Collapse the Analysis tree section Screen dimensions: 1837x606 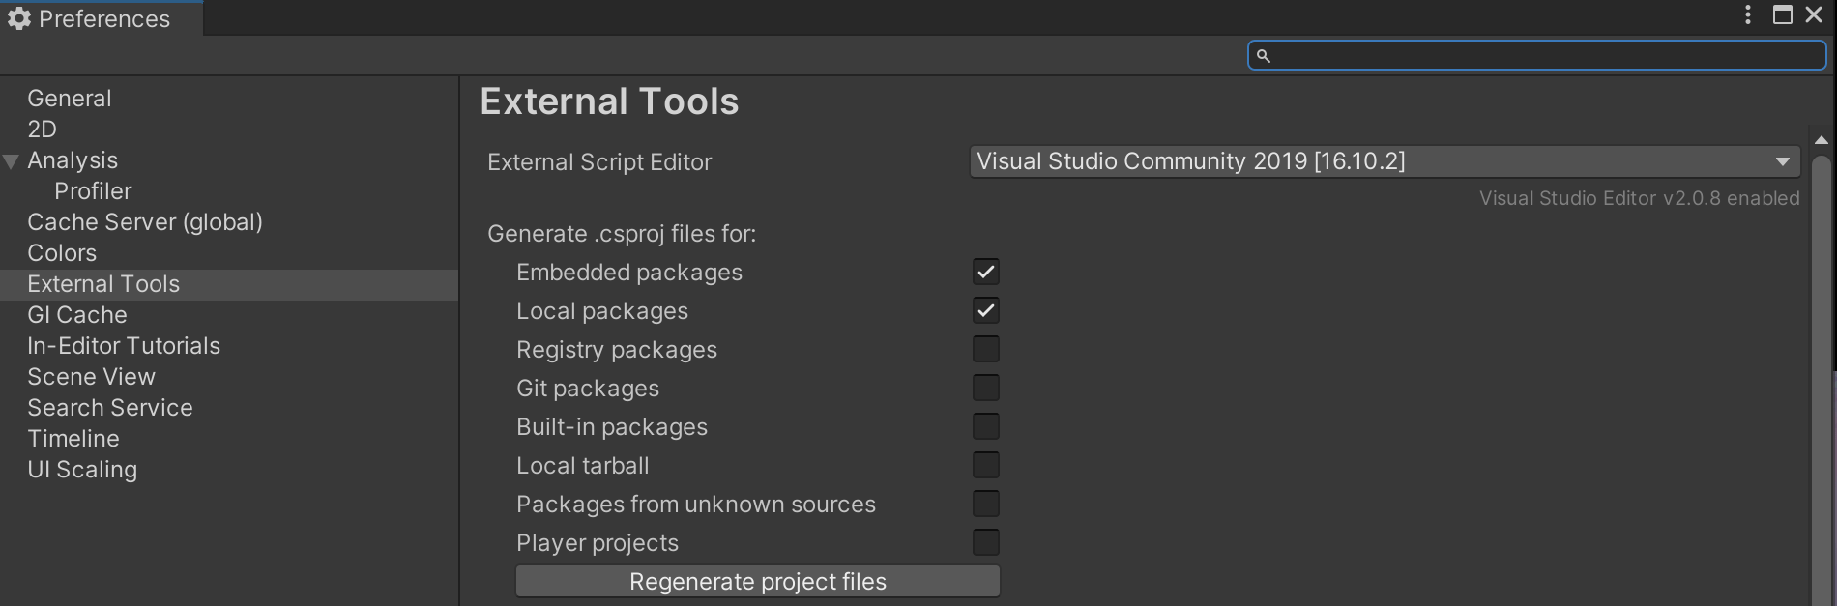tap(12, 161)
